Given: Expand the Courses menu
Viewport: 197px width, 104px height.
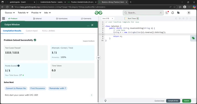Looking at the screenshot, I should pos(10,13).
